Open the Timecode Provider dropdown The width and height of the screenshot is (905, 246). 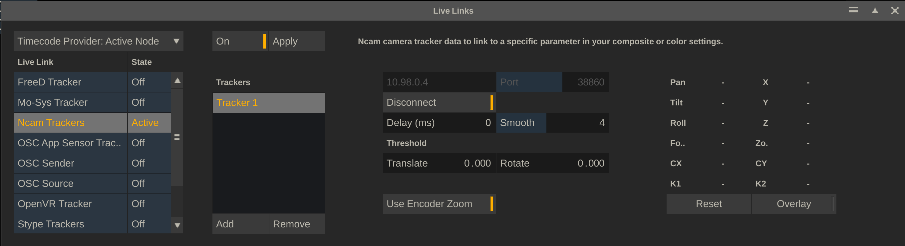point(98,42)
